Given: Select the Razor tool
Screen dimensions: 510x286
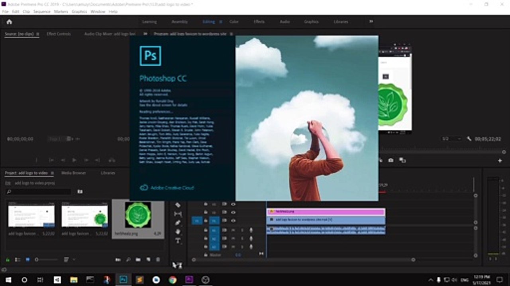Looking at the screenshot, I should coord(178,205).
